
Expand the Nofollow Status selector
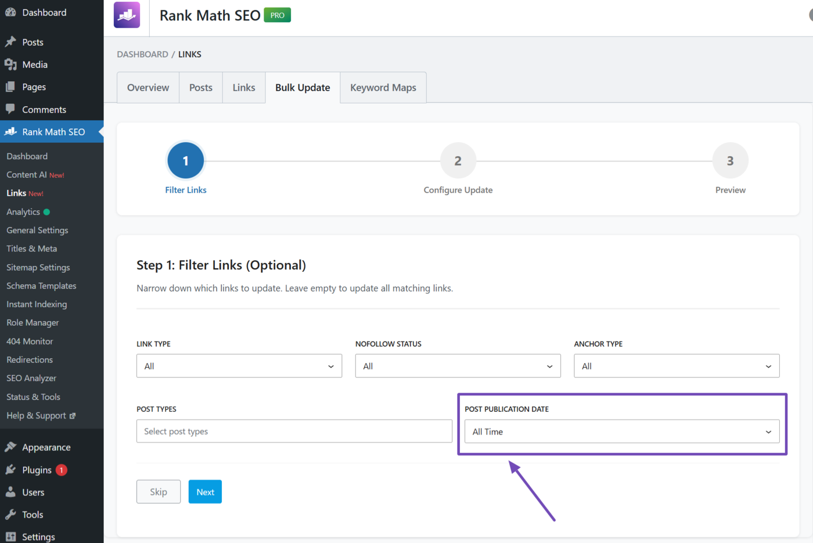click(458, 365)
